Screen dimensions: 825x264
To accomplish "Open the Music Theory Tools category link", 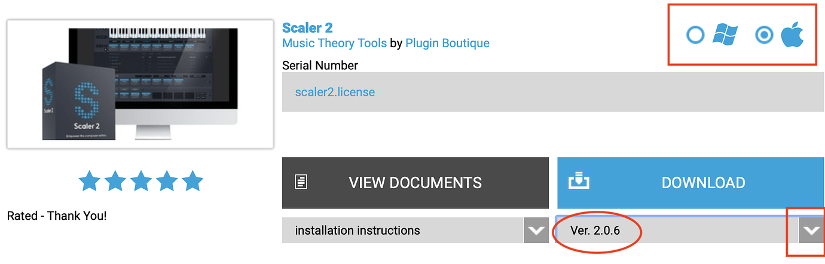I will click(x=334, y=43).
